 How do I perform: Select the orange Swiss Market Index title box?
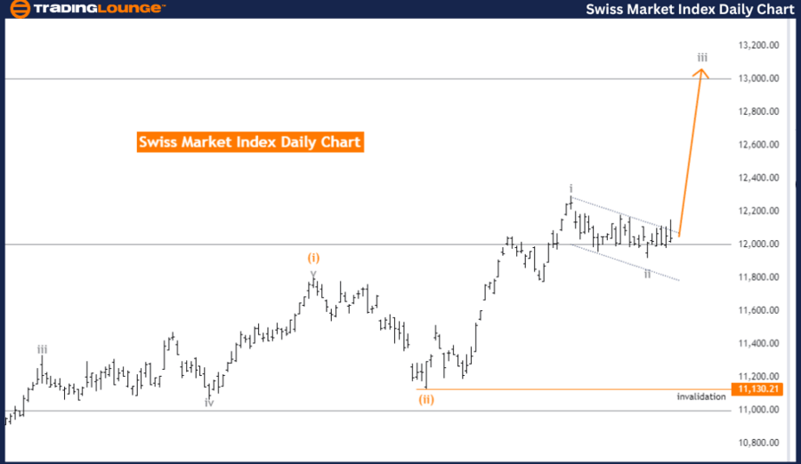pos(250,142)
